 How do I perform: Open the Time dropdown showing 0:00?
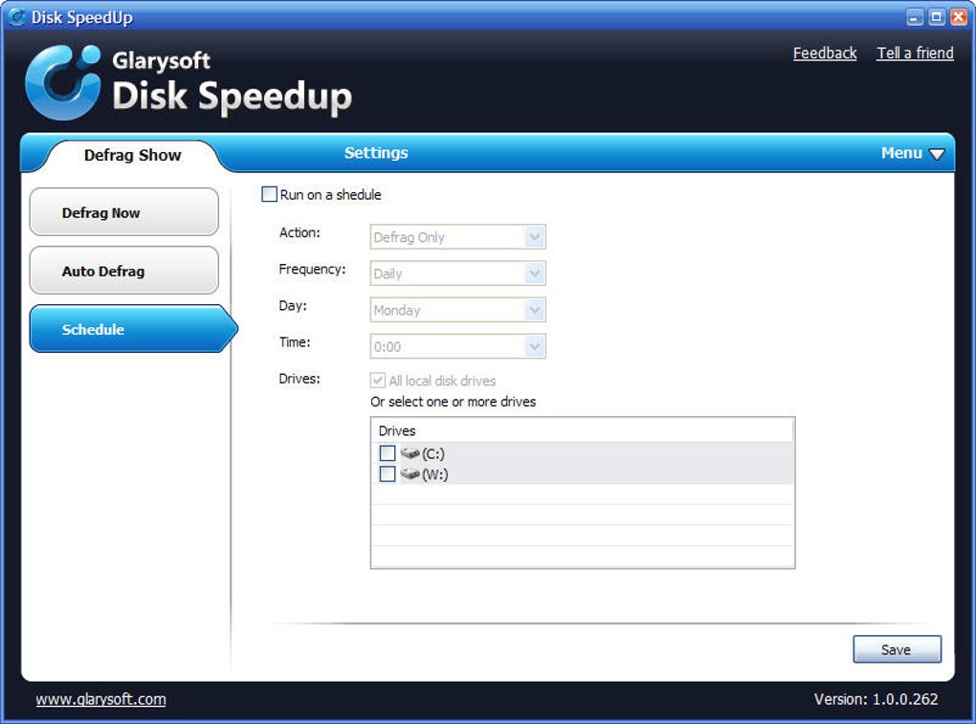[457, 346]
